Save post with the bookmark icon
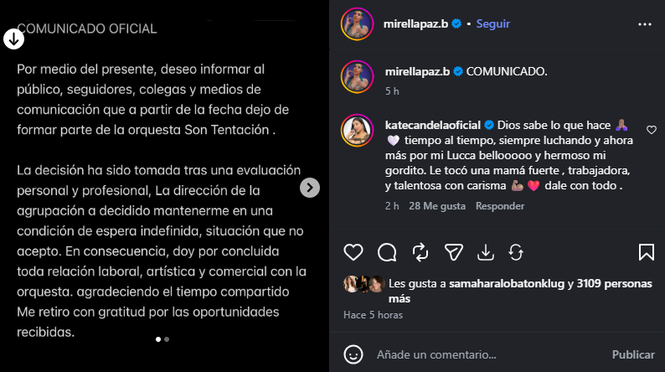 (647, 252)
